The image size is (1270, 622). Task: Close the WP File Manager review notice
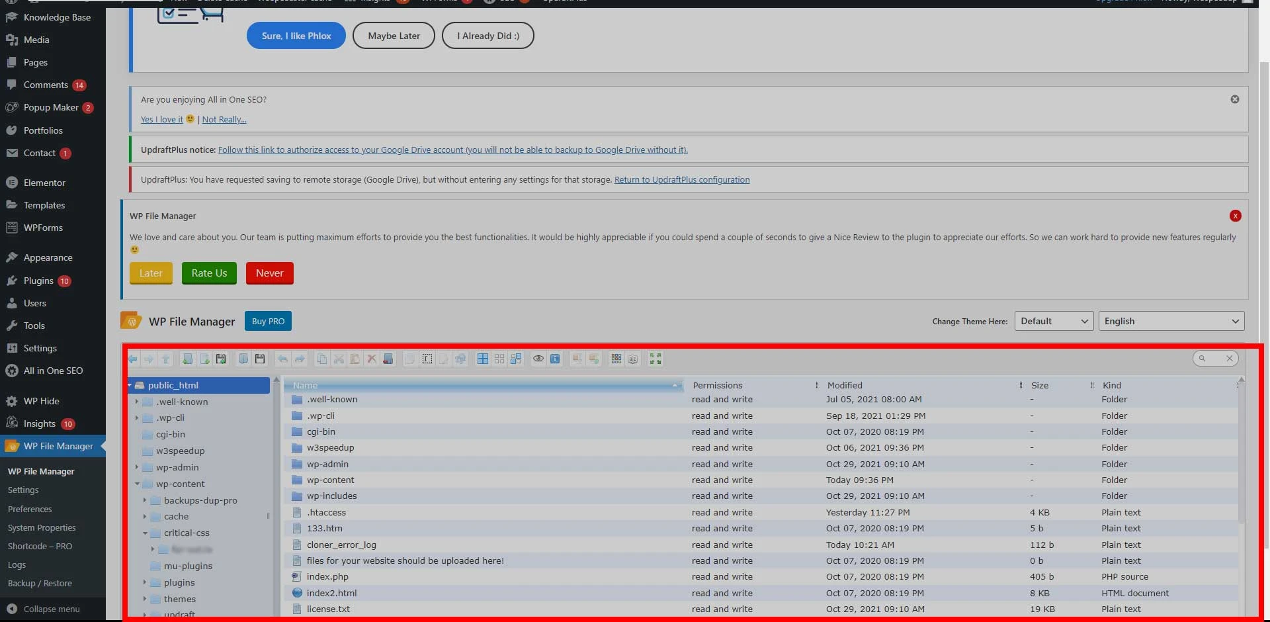(1235, 216)
